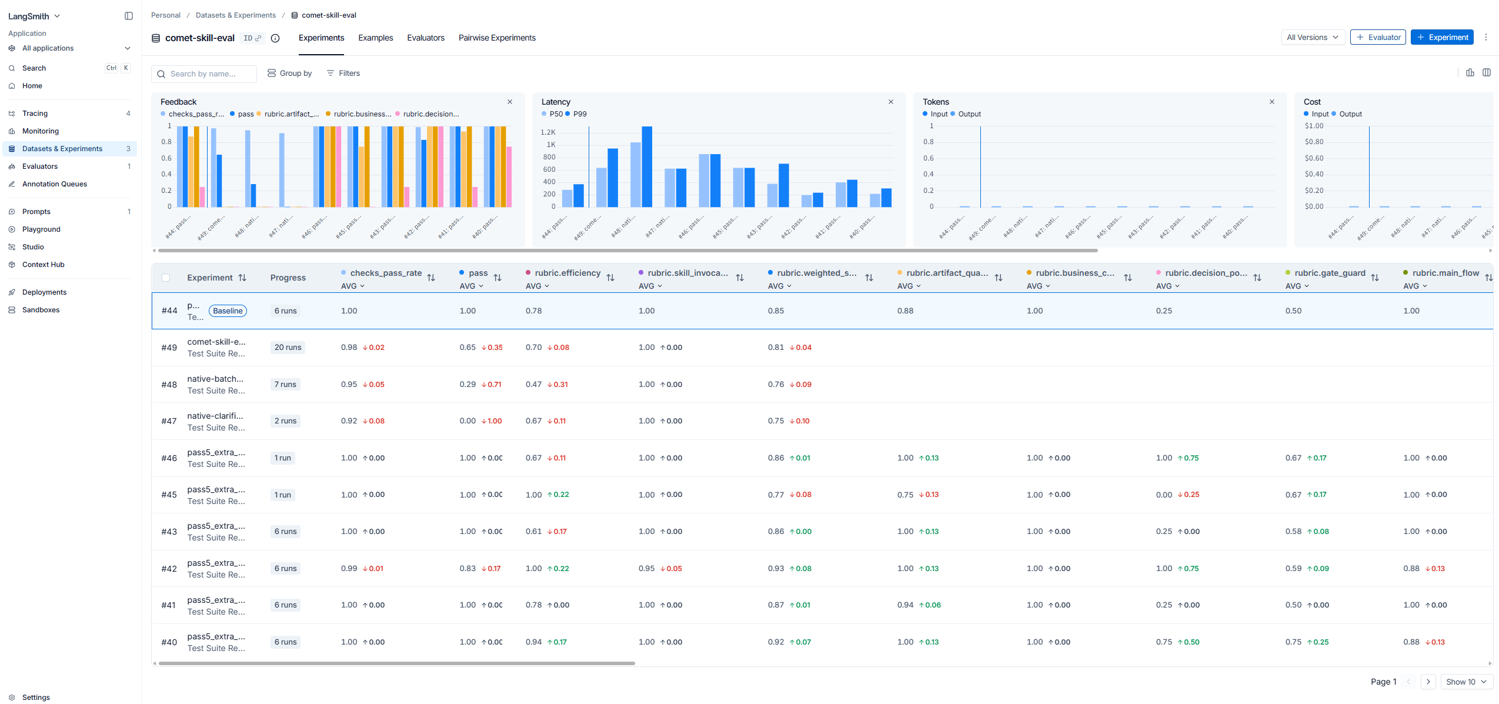
Task: Close the Feedback chart panel
Action: point(510,102)
